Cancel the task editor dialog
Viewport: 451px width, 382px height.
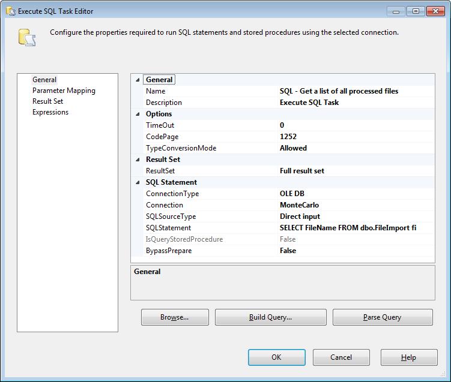(x=341, y=357)
